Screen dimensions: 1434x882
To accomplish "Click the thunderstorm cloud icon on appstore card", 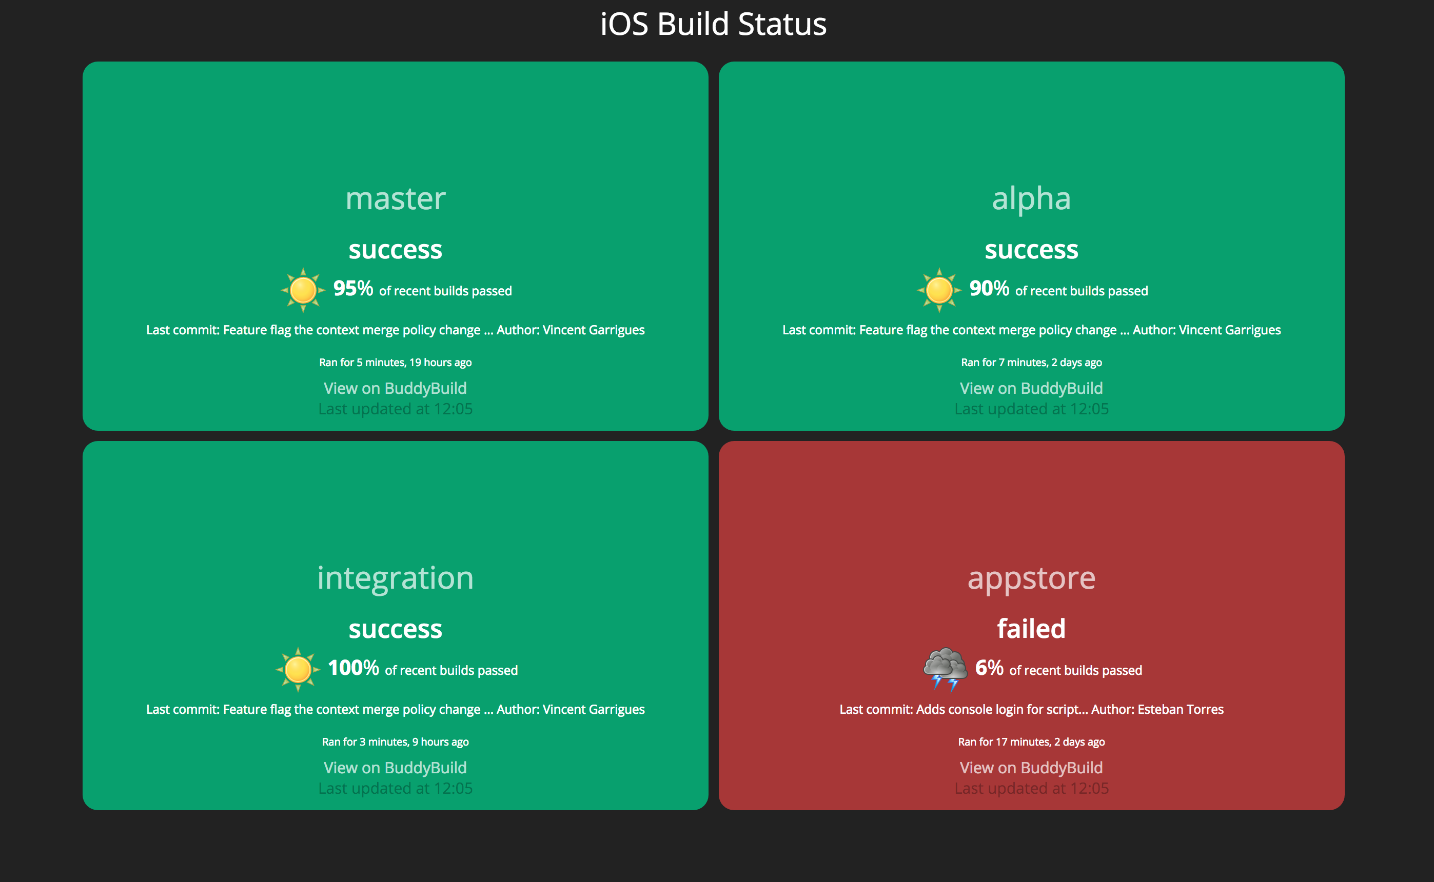I will point(945,669).
